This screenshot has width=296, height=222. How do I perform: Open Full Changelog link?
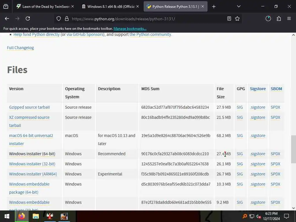click(x=21, y=48)
